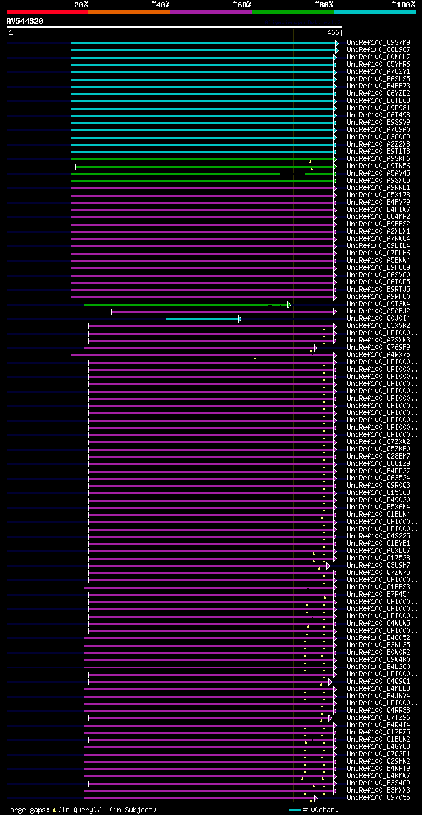Open hit UniRef100_Q5ZKB0

coord(378,449)
